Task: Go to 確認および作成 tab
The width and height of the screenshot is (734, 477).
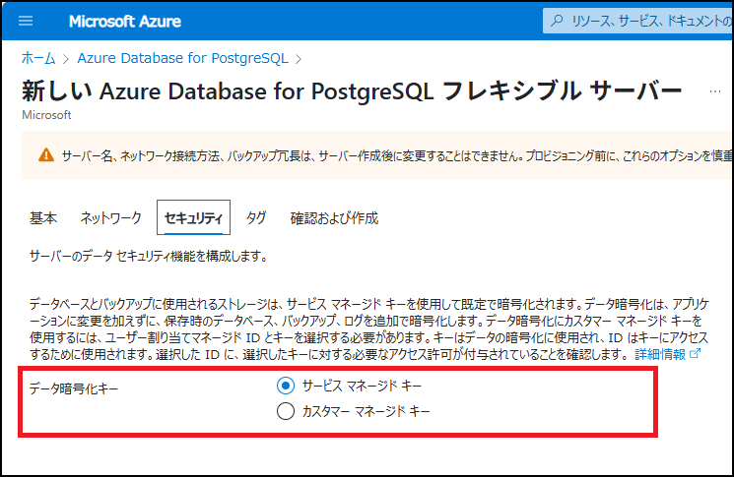Action: 334,218
